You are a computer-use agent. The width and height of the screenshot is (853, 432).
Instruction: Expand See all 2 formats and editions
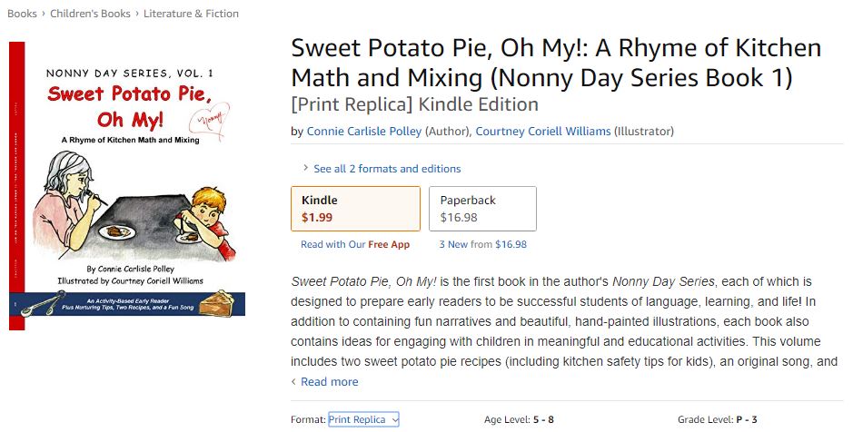point(387,169)
